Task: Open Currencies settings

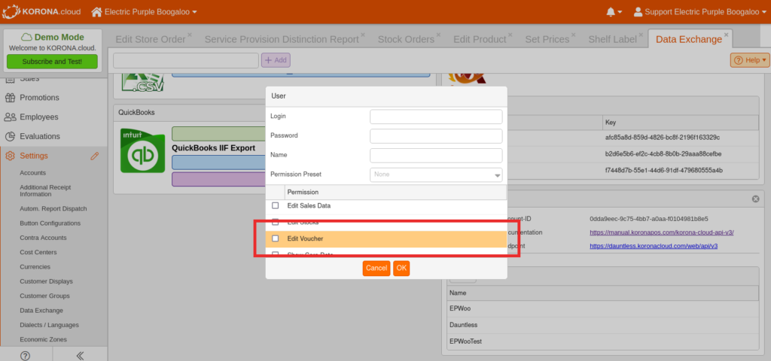Action: pyautogui.click(x=35, y=267)
